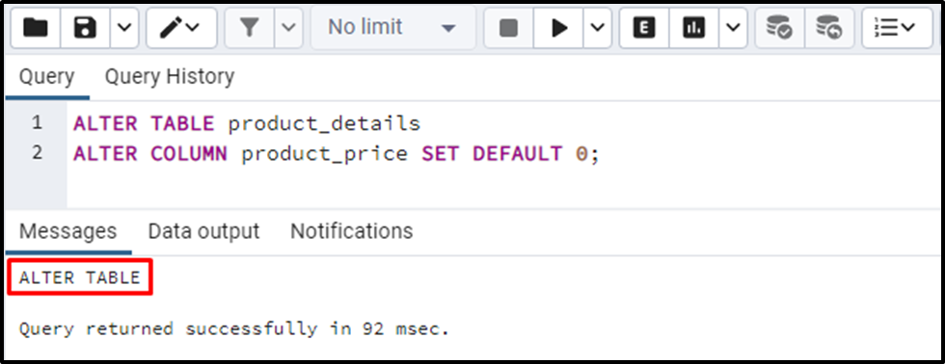Expand the explain analyze options arrow

click(x=733, y=28)
